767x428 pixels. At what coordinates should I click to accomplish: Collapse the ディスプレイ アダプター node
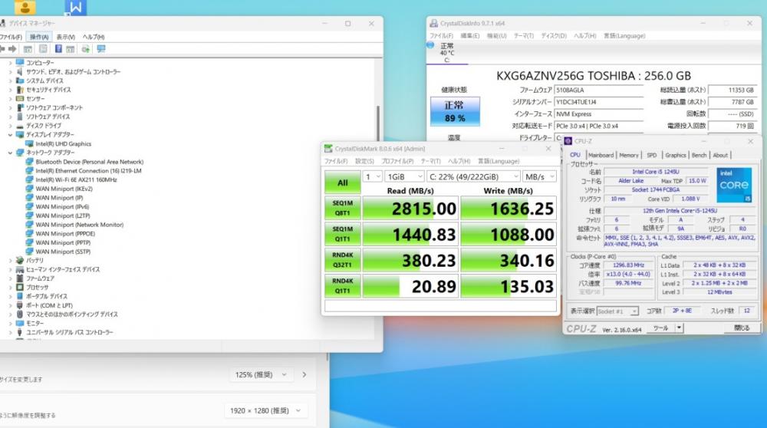click(x=10, y=134)
